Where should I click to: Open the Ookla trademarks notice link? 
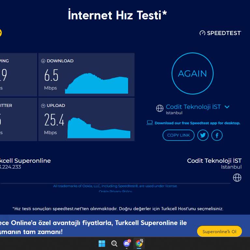pos(115,186)
